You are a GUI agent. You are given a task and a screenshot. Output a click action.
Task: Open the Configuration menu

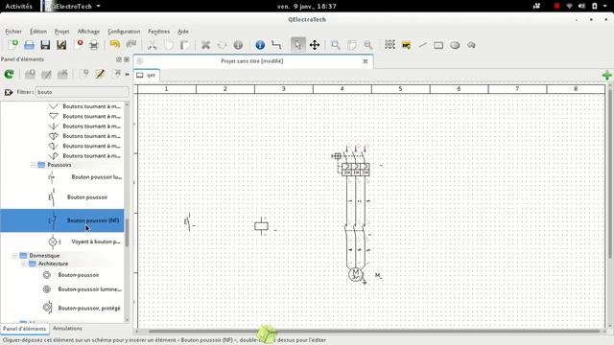(x=124, y=32)
